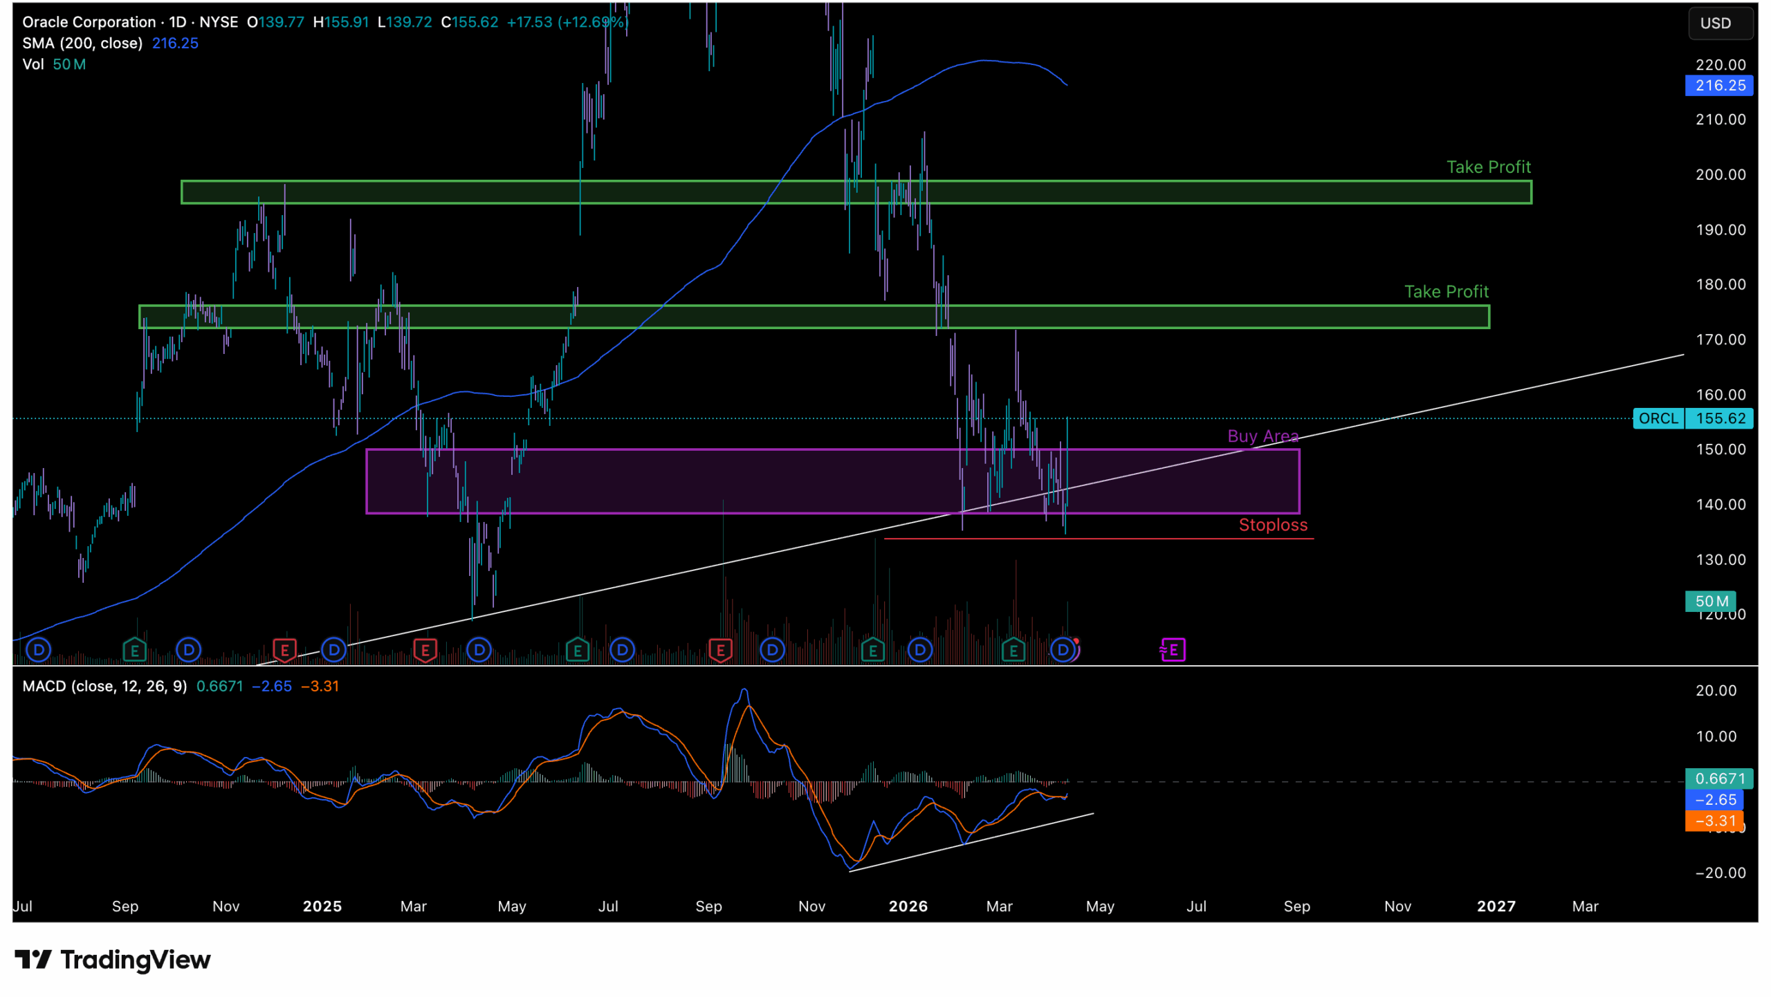Click the dividend D marker below January 2026
Image resolution: width=1771 pixels, height=997 pixels.
click(x=919, y=649)
